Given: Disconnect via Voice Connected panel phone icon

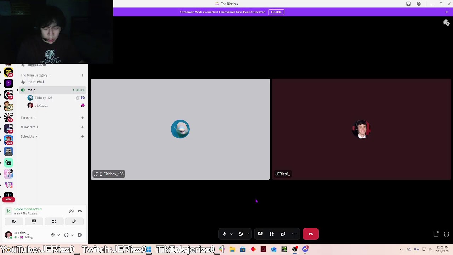Looking at the screenshot, I should pyautogui.click(x=80, y=211).
